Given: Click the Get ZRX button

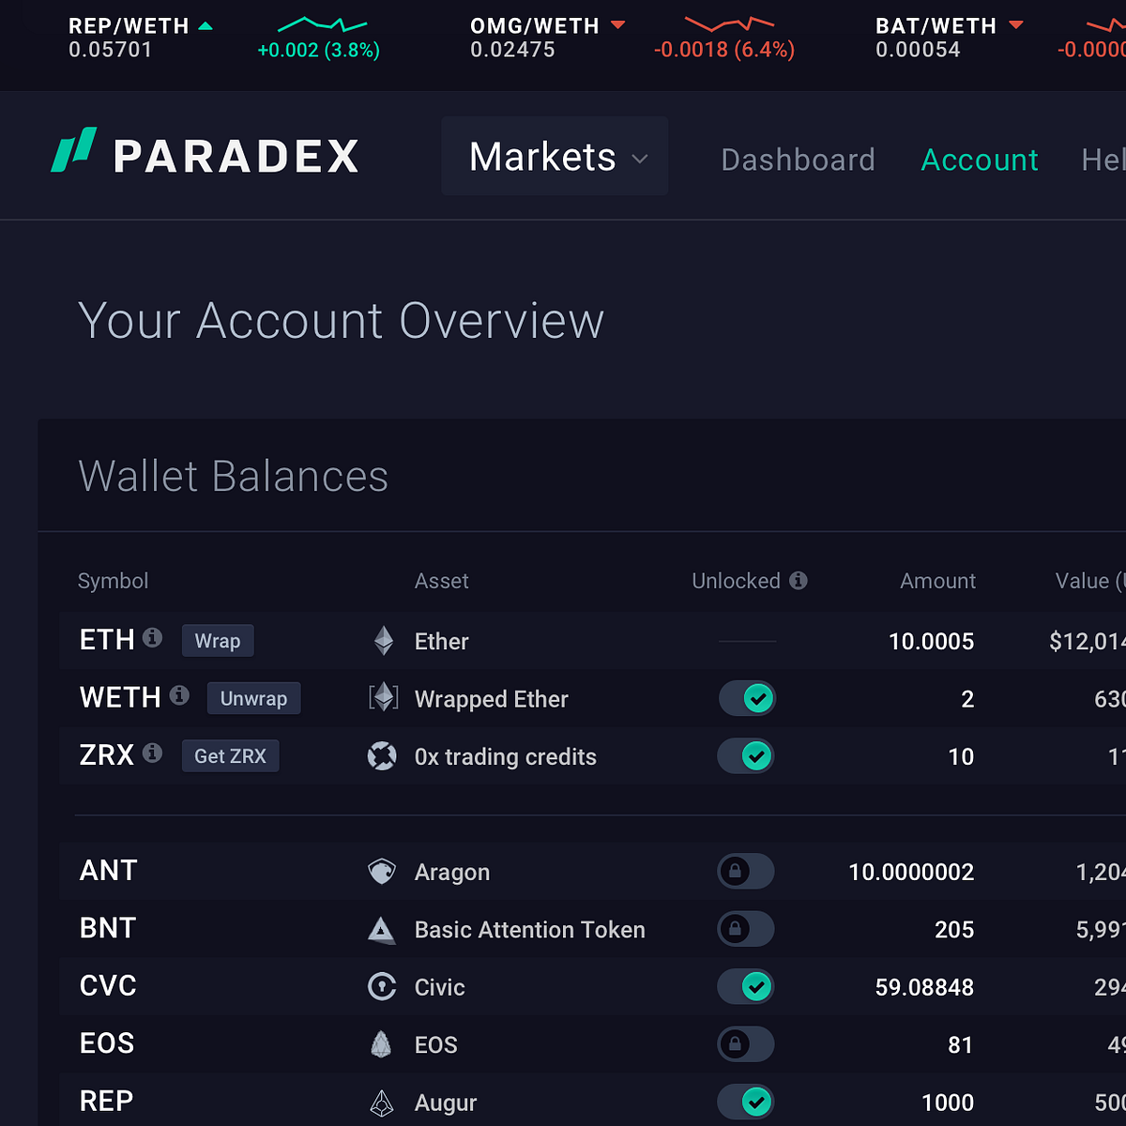Looking at the screenshot, I should click(x=230, y=755).
